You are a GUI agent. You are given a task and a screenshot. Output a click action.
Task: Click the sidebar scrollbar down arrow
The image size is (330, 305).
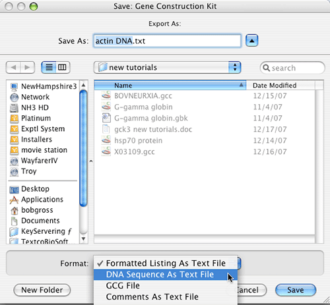click(83, 238)
